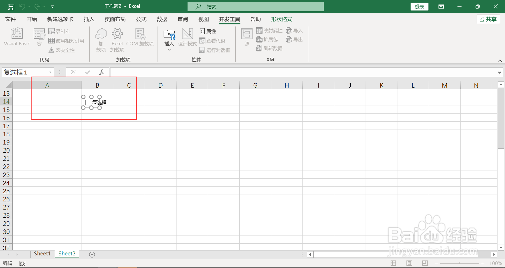Viewport: 505px width, 268px height.
Task: Switch to the 开始 tab
Action: pyautogui.click(x=32, y=19)
